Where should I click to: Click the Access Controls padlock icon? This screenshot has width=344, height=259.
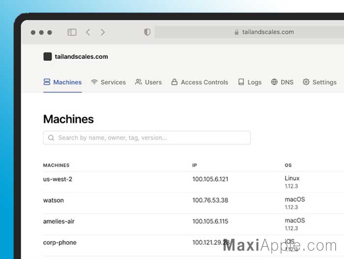tap(174, 82)
